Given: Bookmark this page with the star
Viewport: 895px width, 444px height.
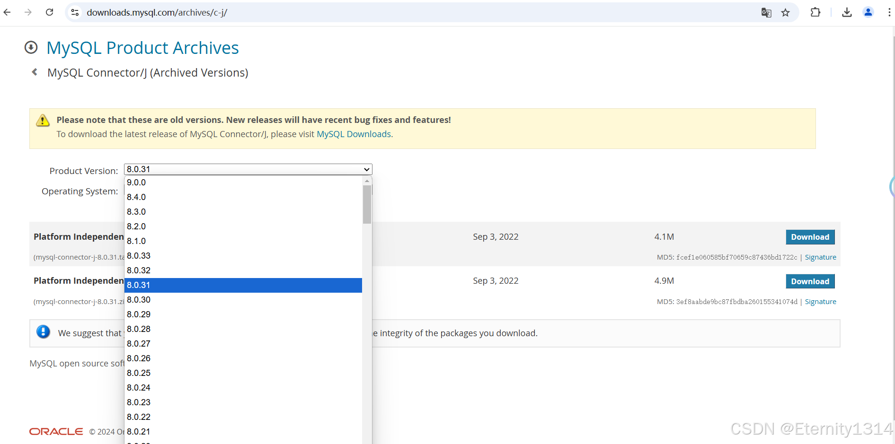Looking at the screenshot, I should (786, 13).
